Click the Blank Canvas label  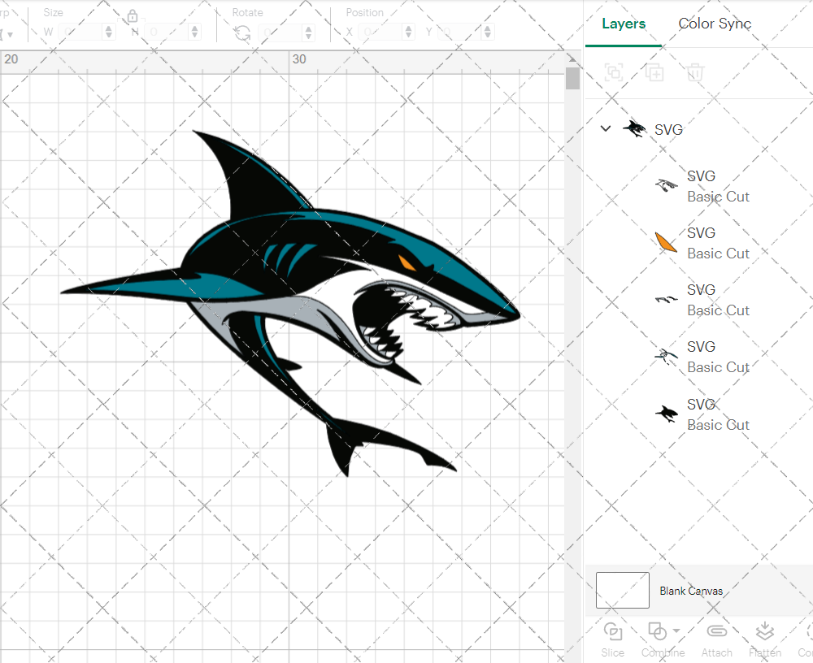(691, 591)
